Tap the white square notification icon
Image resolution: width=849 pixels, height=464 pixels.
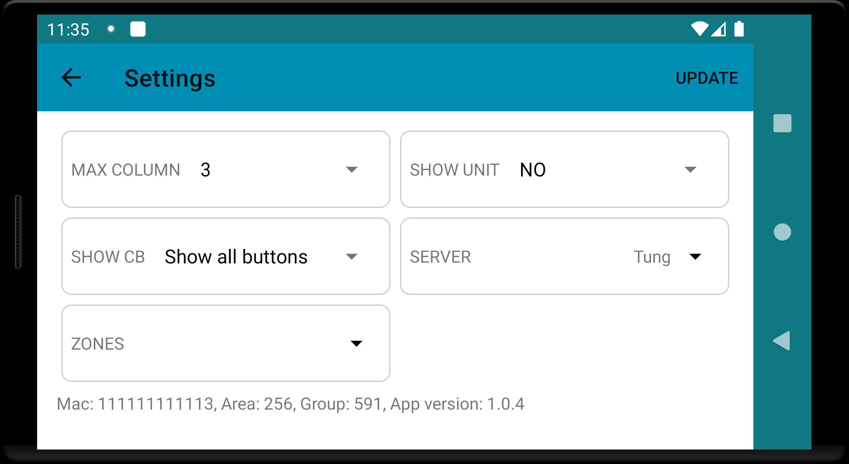click(x=138, y=29)
